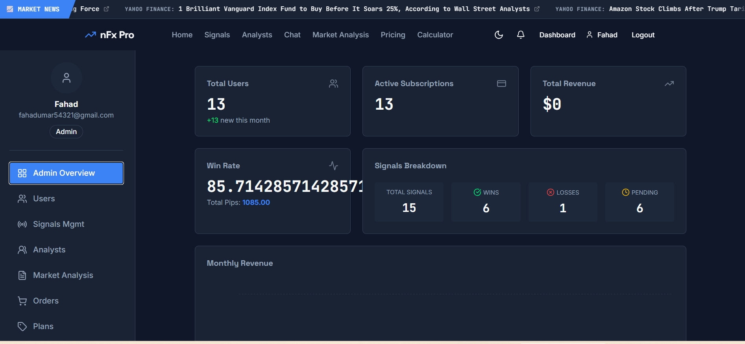Click the Total Revenue trending icon
This screenshot has height=344, width=745.
(x=669, y=83)
